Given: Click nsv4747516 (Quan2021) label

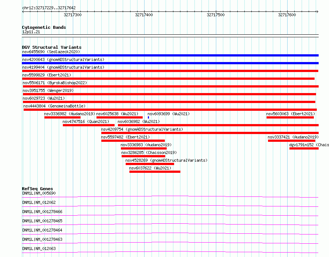Looking at the screenshot, I should click(x=86, y=121).
